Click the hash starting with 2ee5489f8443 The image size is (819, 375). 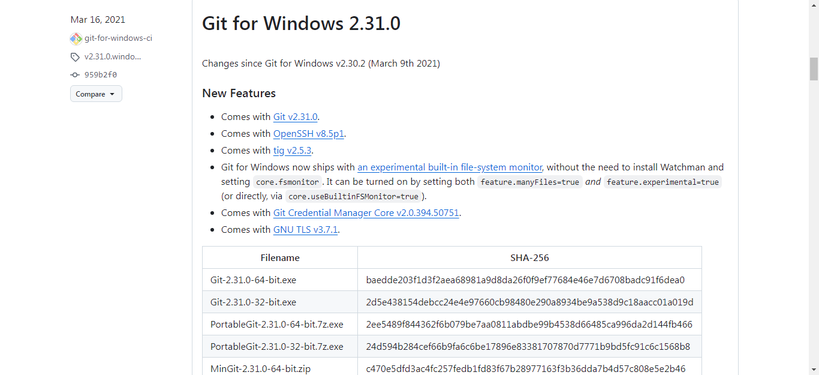529,325
